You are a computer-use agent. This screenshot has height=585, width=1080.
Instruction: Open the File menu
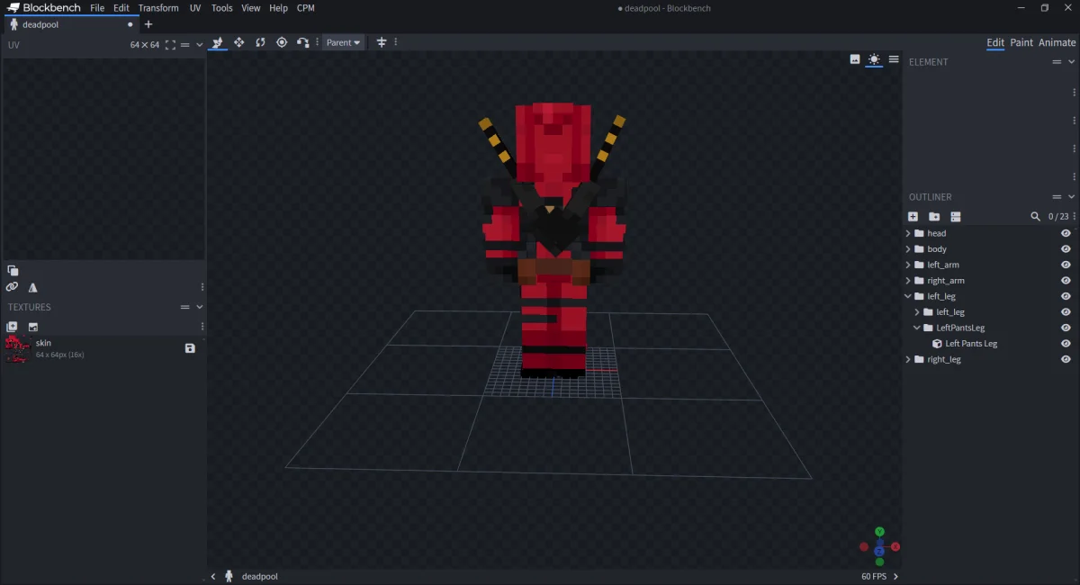[97, 7]
